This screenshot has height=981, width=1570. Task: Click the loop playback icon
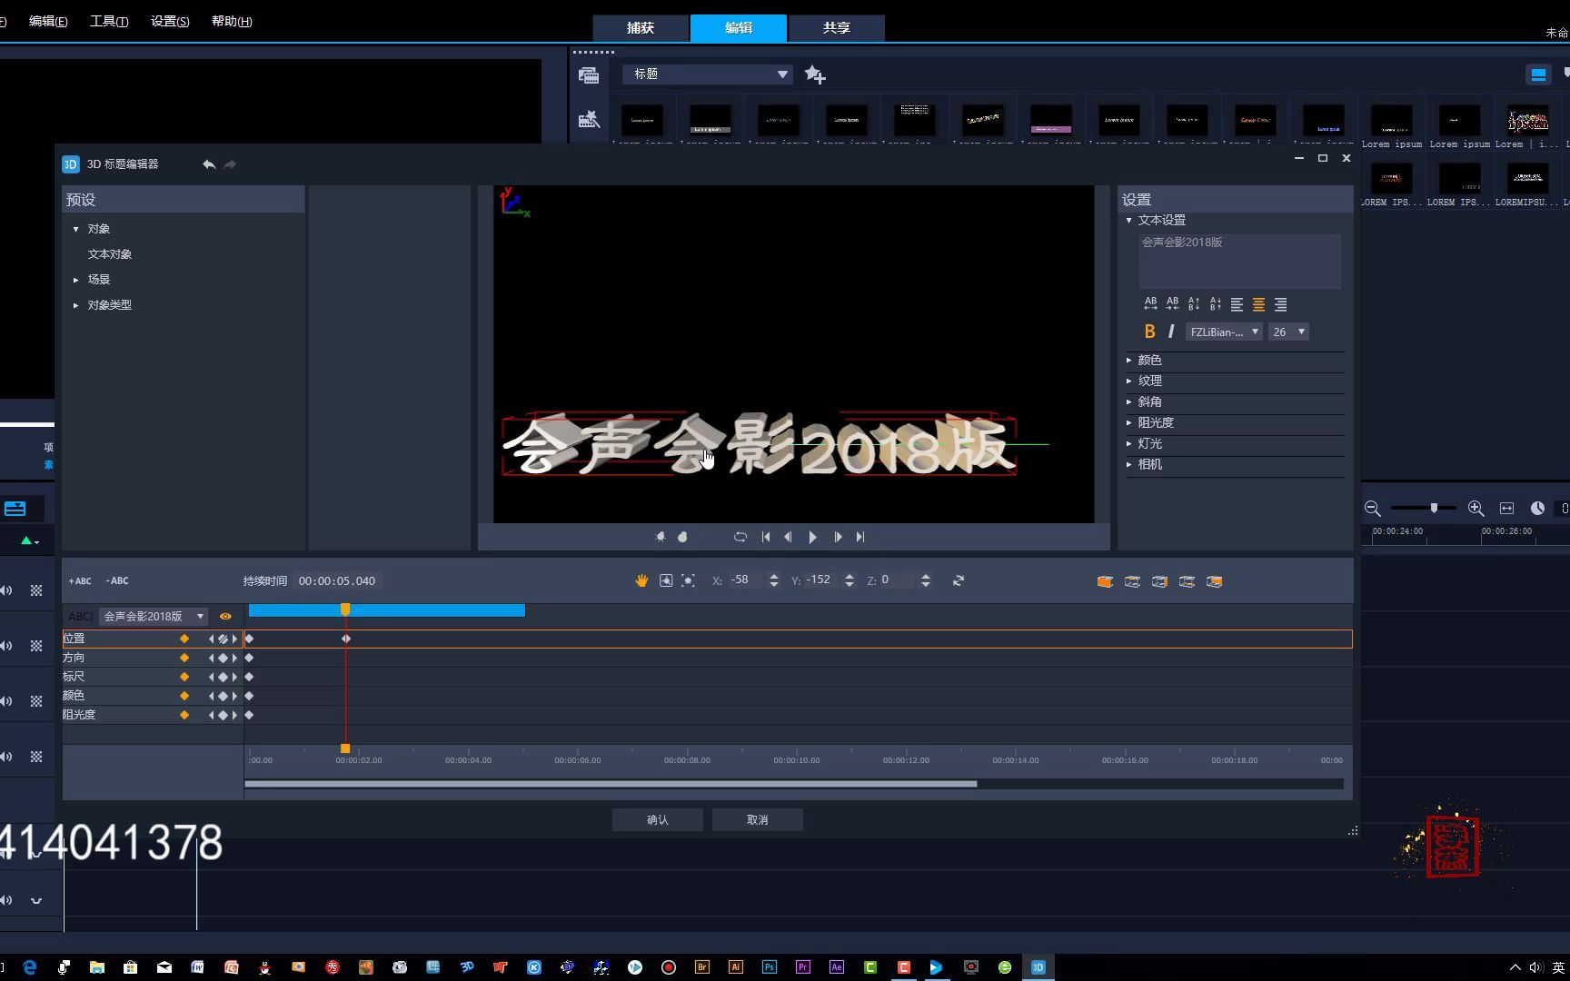click(x=740, y=537)
